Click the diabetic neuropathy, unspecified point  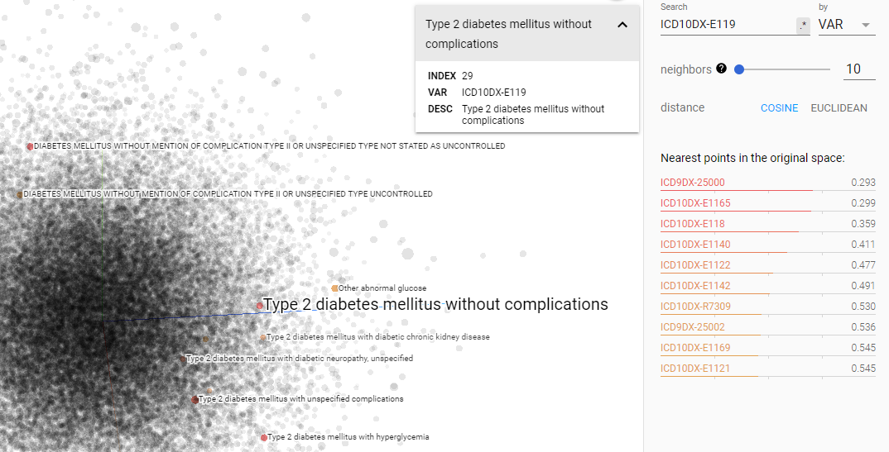tap(184, 359)
